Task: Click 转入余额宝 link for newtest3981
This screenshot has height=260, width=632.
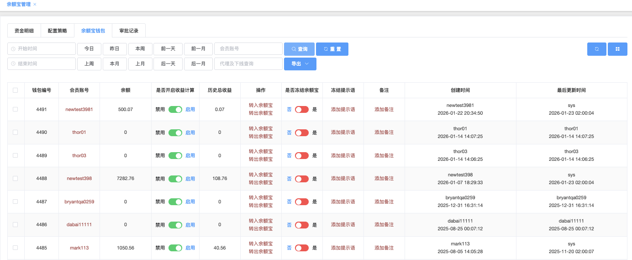Action: (x=261, y=106)
